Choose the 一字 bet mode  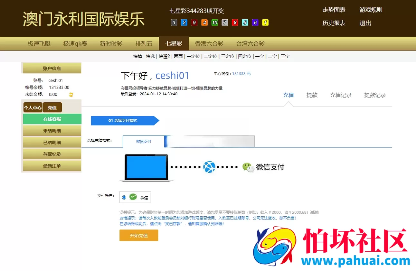pyautogui.click(x=260, y=56)
